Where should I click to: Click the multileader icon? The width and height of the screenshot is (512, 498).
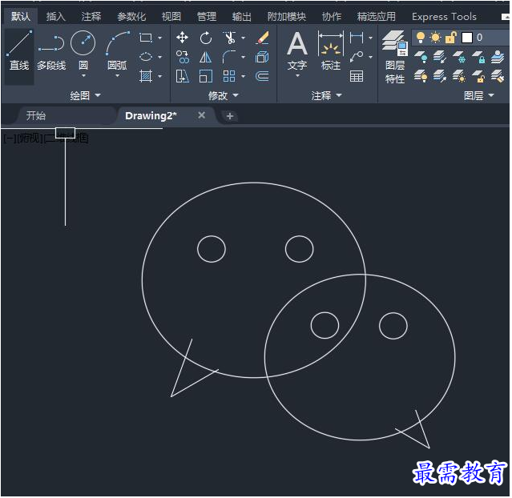(x=356, y=57)
